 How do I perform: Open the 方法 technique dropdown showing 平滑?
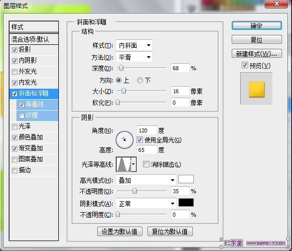click(134, 57)
